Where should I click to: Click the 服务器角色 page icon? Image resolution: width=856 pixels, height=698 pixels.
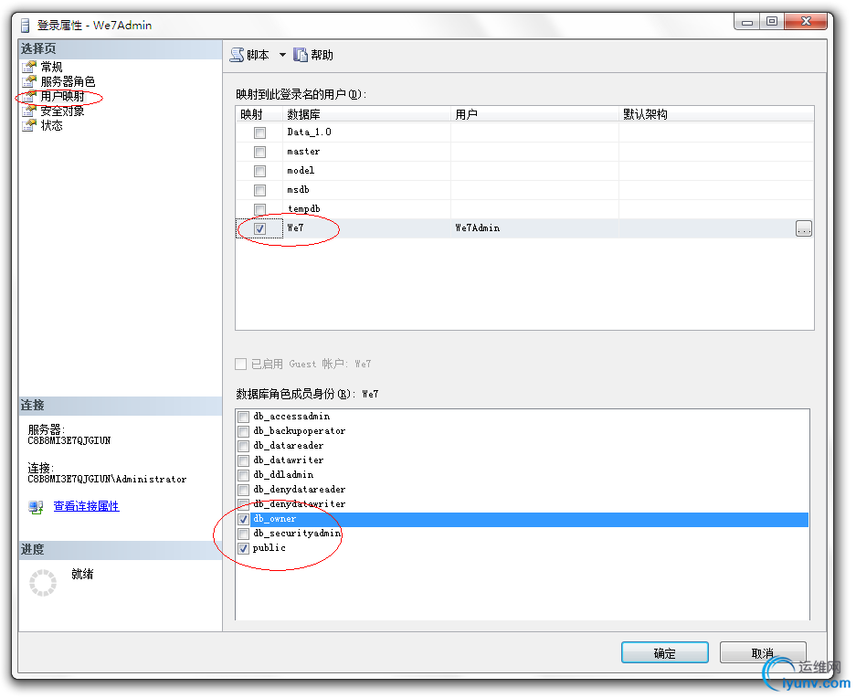click(29, 81)
